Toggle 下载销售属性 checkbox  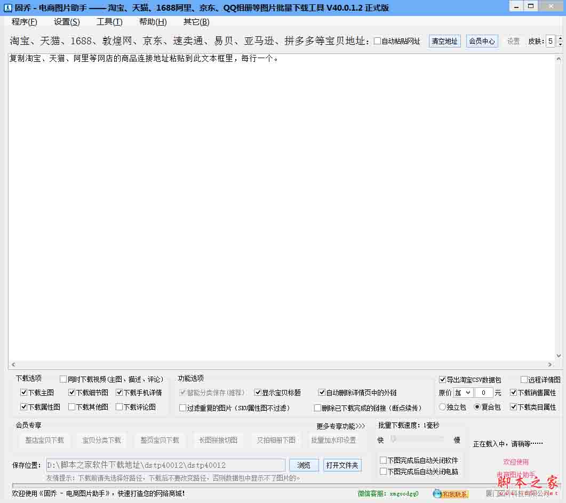[513, 392]
